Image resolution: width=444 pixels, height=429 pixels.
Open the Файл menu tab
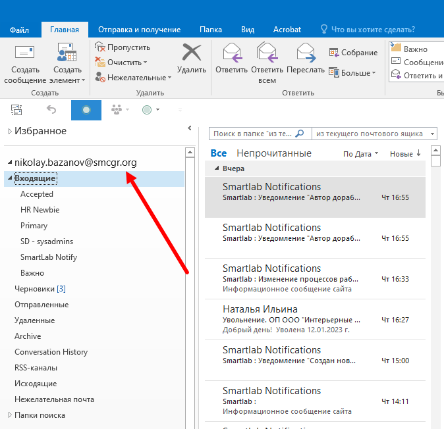[x=20, y=30]
